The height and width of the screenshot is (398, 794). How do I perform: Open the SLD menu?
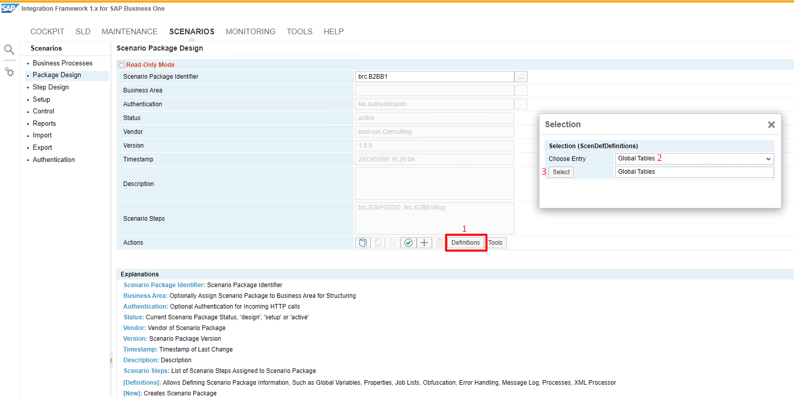coord(83,32)
